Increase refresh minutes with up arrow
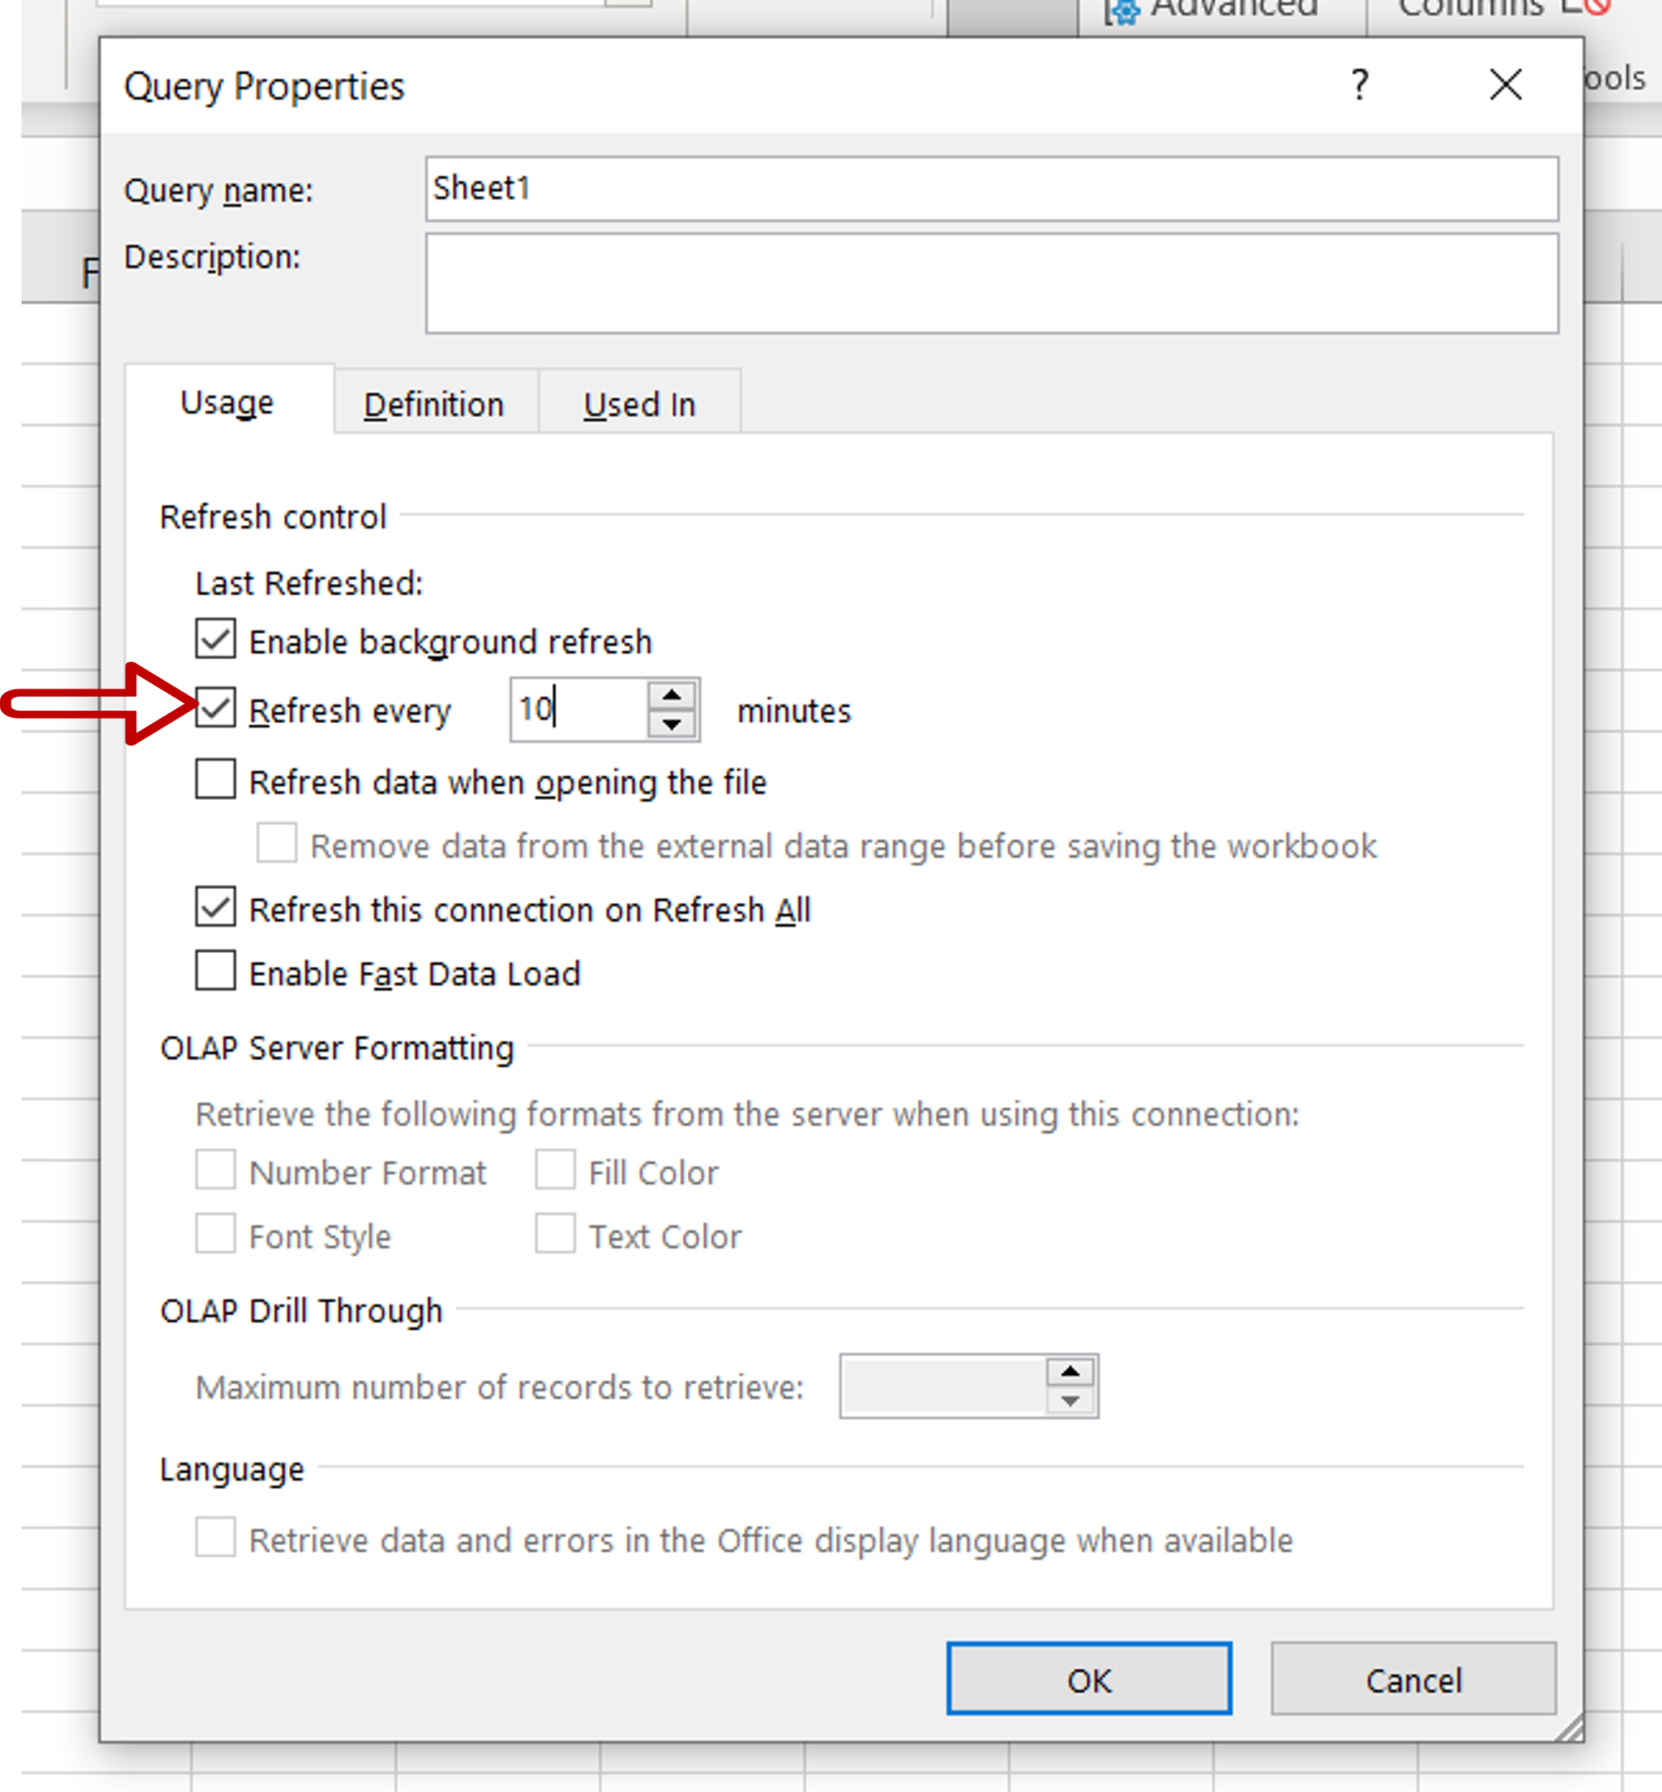Screen dimensions: 1662x1792 point(671,696)
